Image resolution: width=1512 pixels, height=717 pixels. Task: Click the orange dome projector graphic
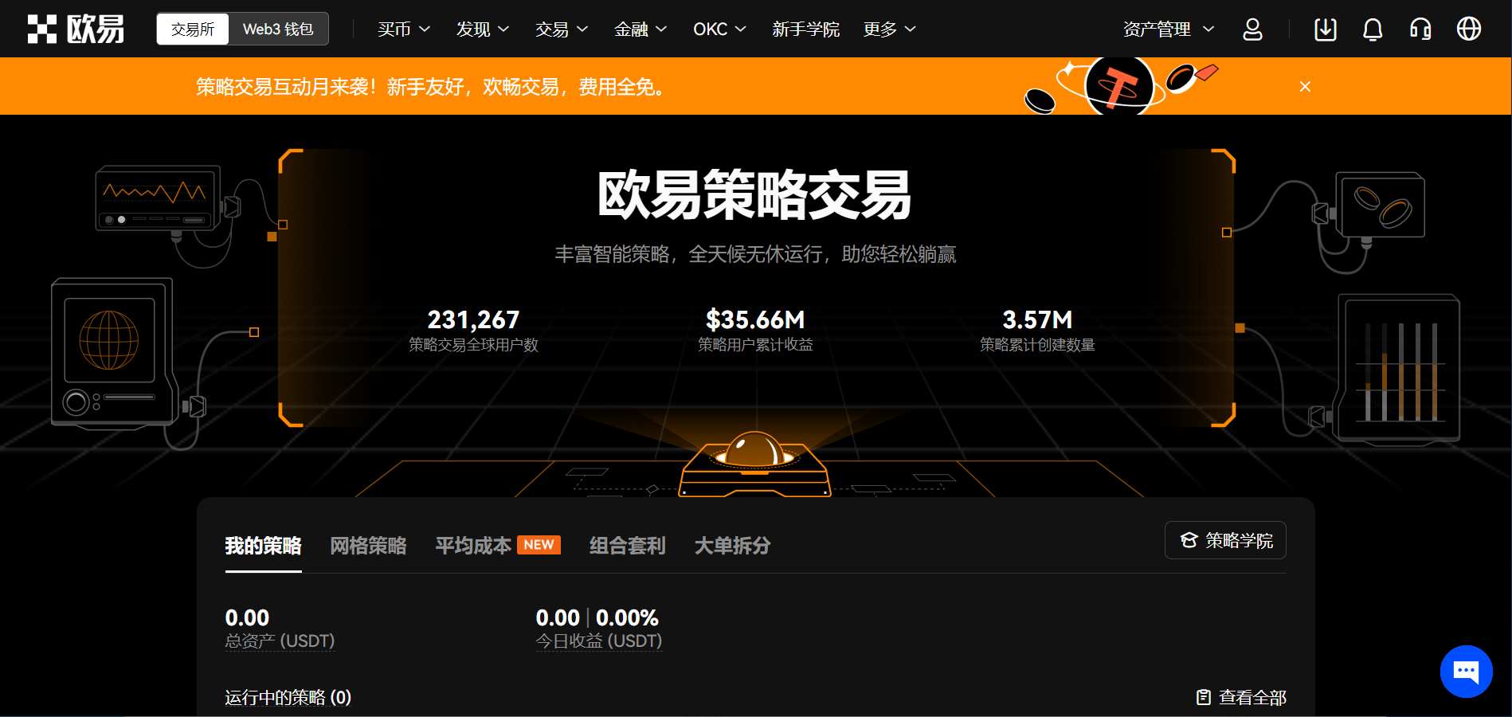[x=754, y=464]
